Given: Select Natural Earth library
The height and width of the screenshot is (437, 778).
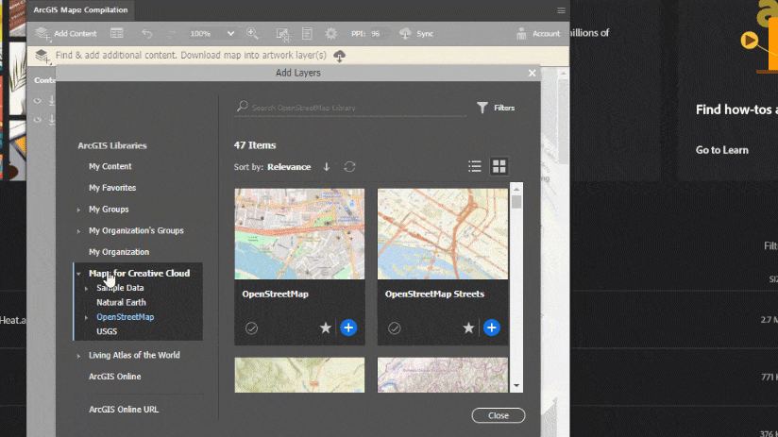Looking at the screenshot, I should click(121, 302).
